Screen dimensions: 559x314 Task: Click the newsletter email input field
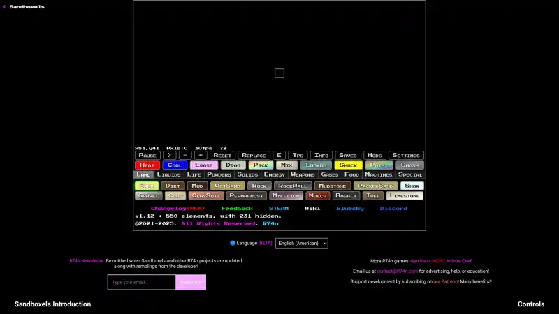(141, 282)
